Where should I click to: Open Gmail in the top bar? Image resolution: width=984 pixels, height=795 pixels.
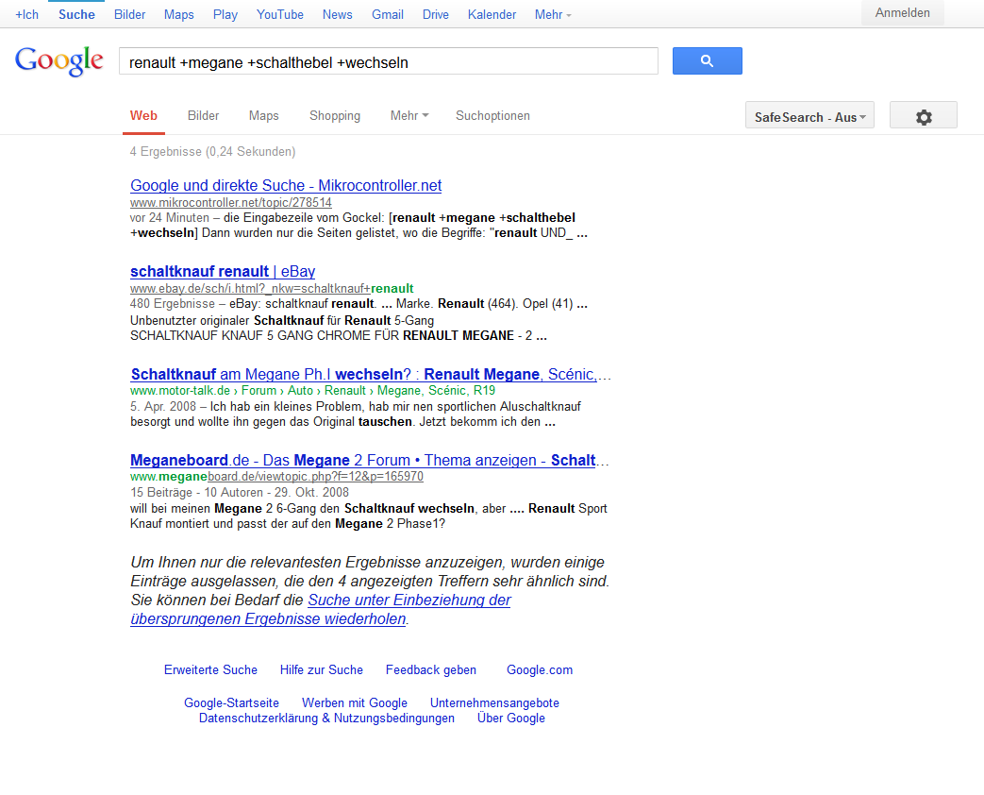[x=388, y=14]
